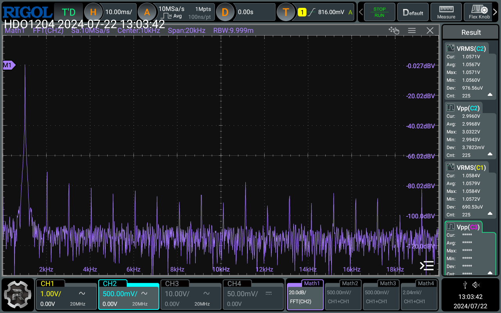
Task: Click CH3 AC coupling symbol
Action: [206, 293]
